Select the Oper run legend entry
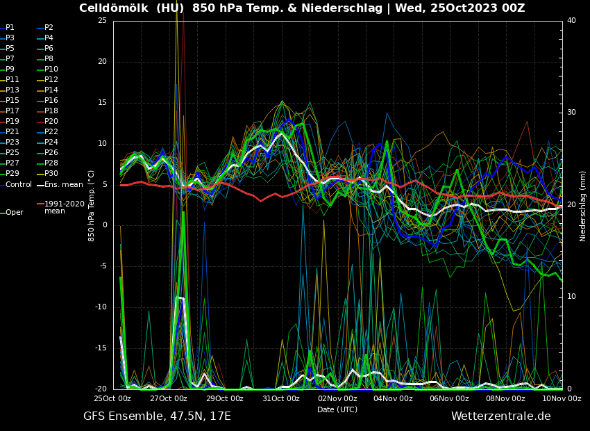The height and width of the screenshot is (431, 590). coord(15,213)
